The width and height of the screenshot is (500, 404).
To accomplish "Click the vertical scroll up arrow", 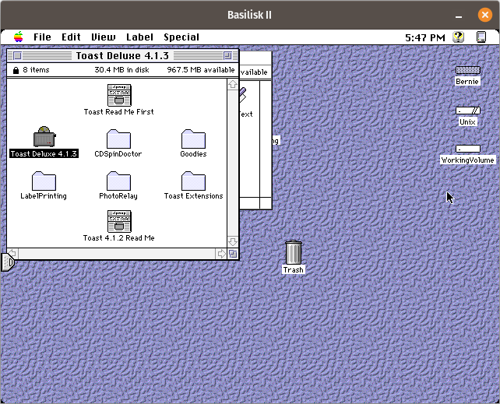I will (233, 84).
